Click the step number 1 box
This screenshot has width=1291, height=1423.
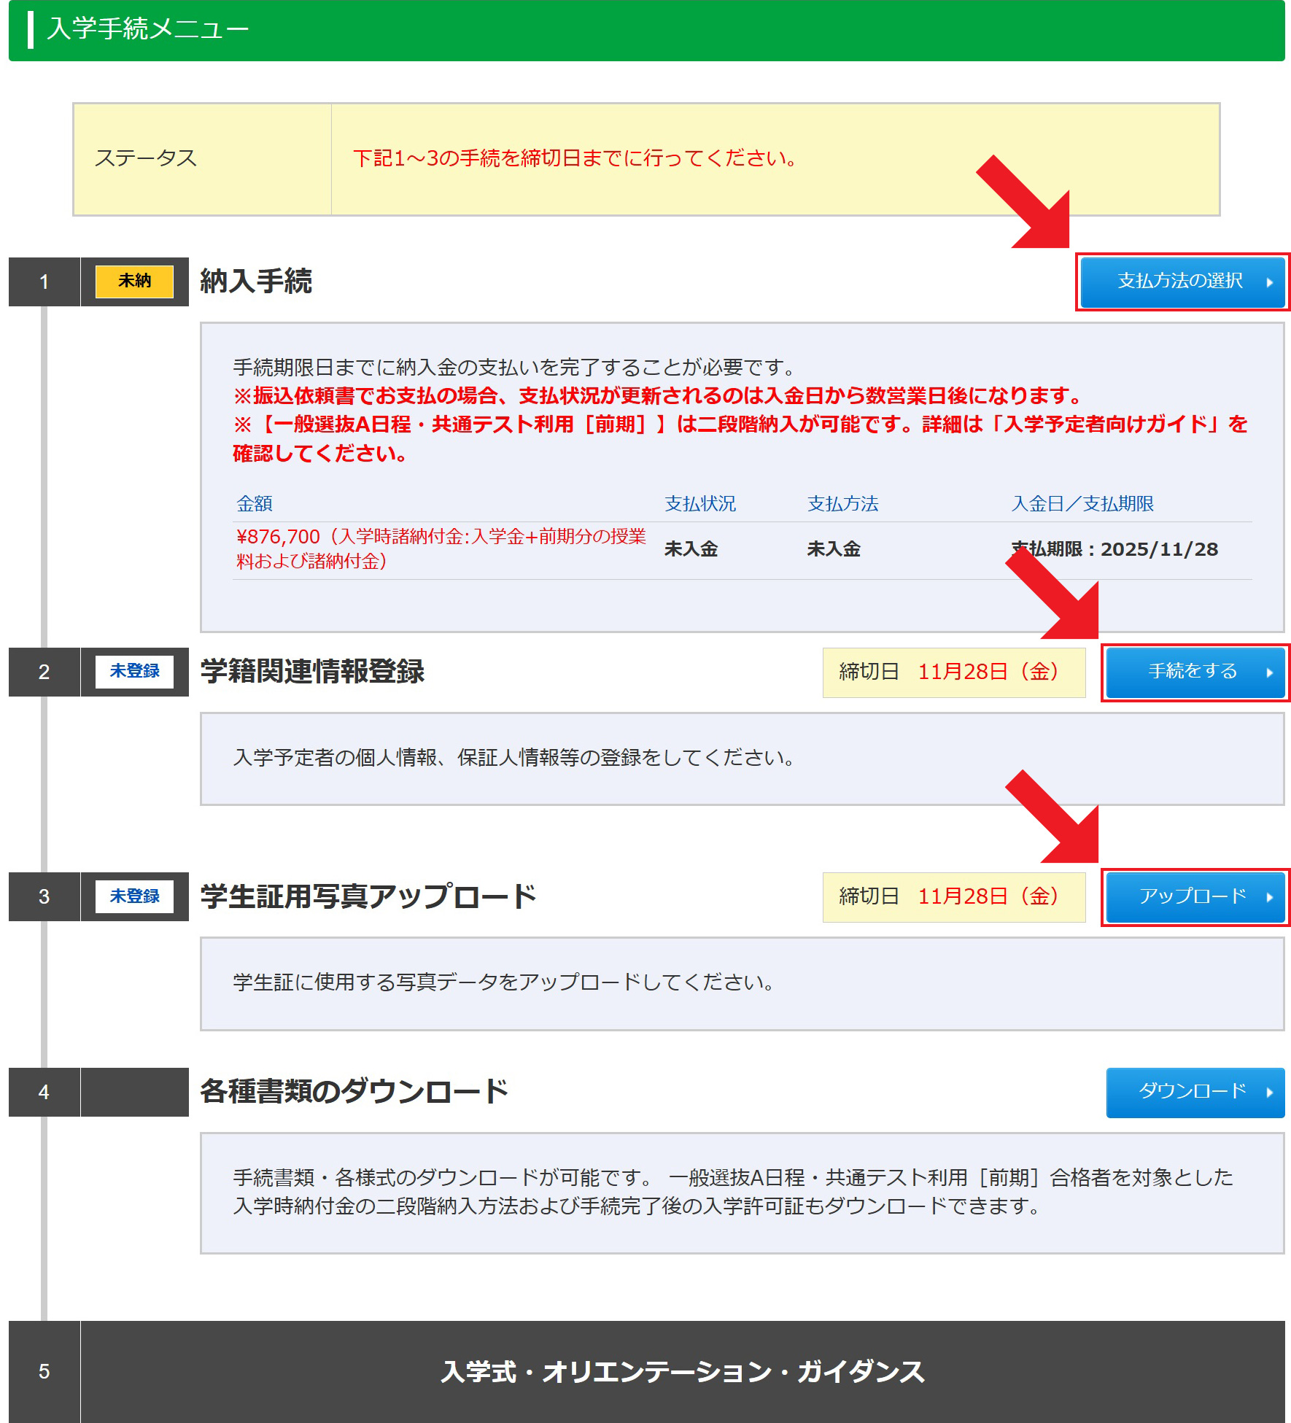click(x=44, y=282)
